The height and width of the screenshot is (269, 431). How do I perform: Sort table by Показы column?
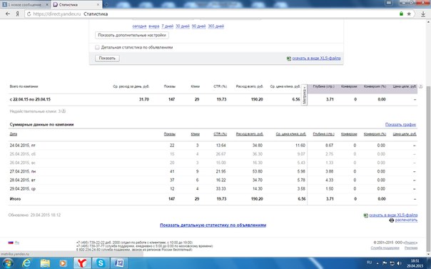point(170,134)
